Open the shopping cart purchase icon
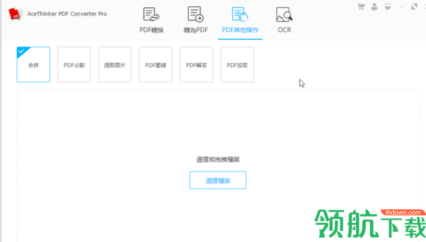Image resolution: width=426 pixels, height=242 pixels. 361,7
